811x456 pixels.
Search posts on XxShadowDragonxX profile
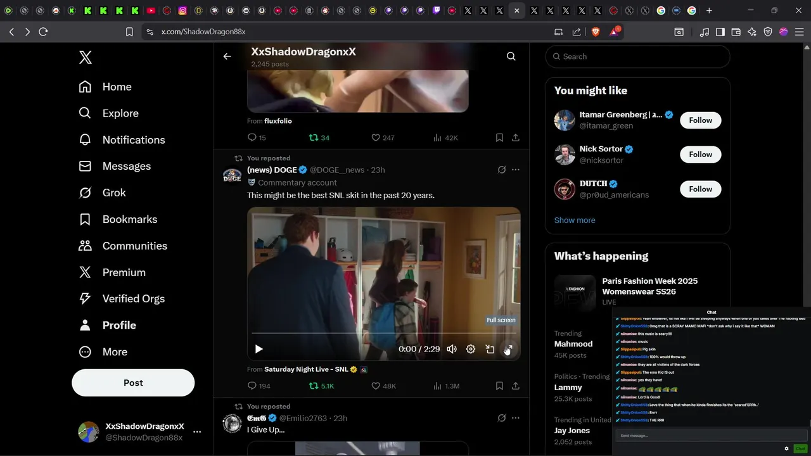click(511, 56)
